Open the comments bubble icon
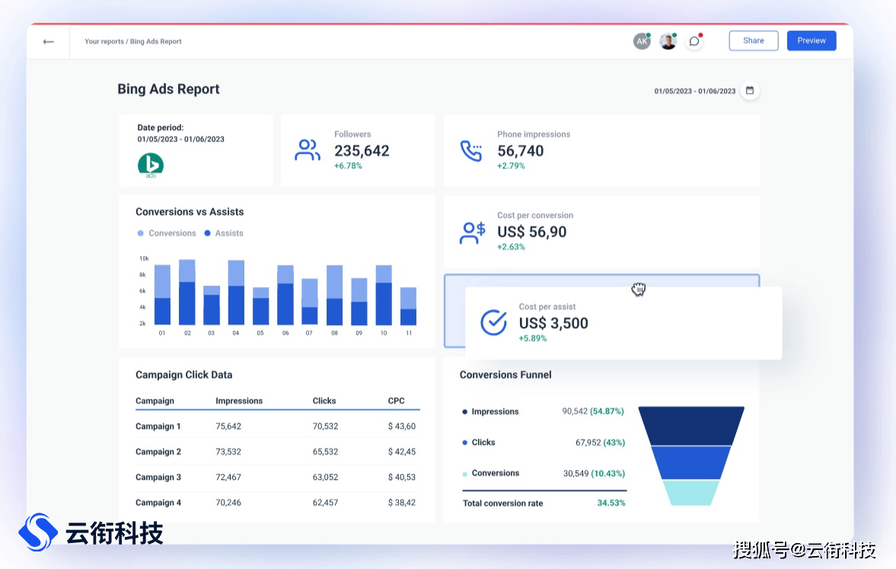 pyautogui.click(x=694, y=41)
